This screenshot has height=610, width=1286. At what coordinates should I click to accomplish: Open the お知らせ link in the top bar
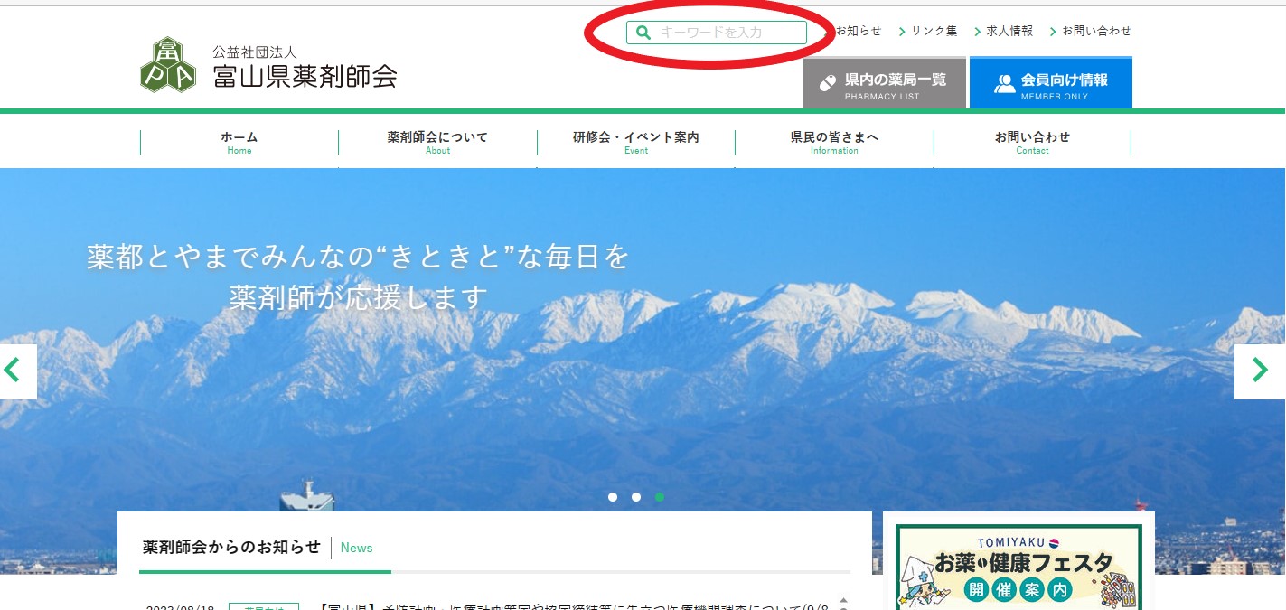(858, 31)
